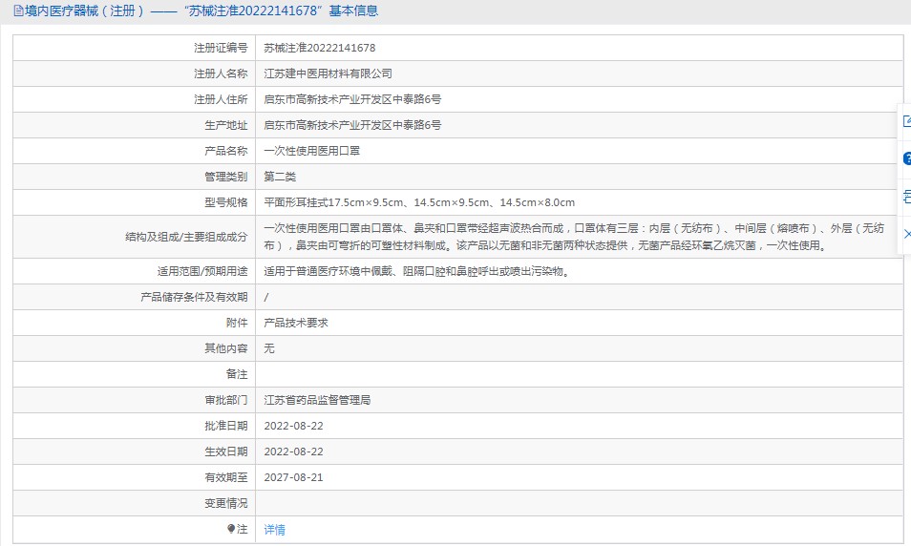Viewport: 911px width, 546px height.
Task: Click the 生效日期 row label
Action: click(x=225, y=451)
